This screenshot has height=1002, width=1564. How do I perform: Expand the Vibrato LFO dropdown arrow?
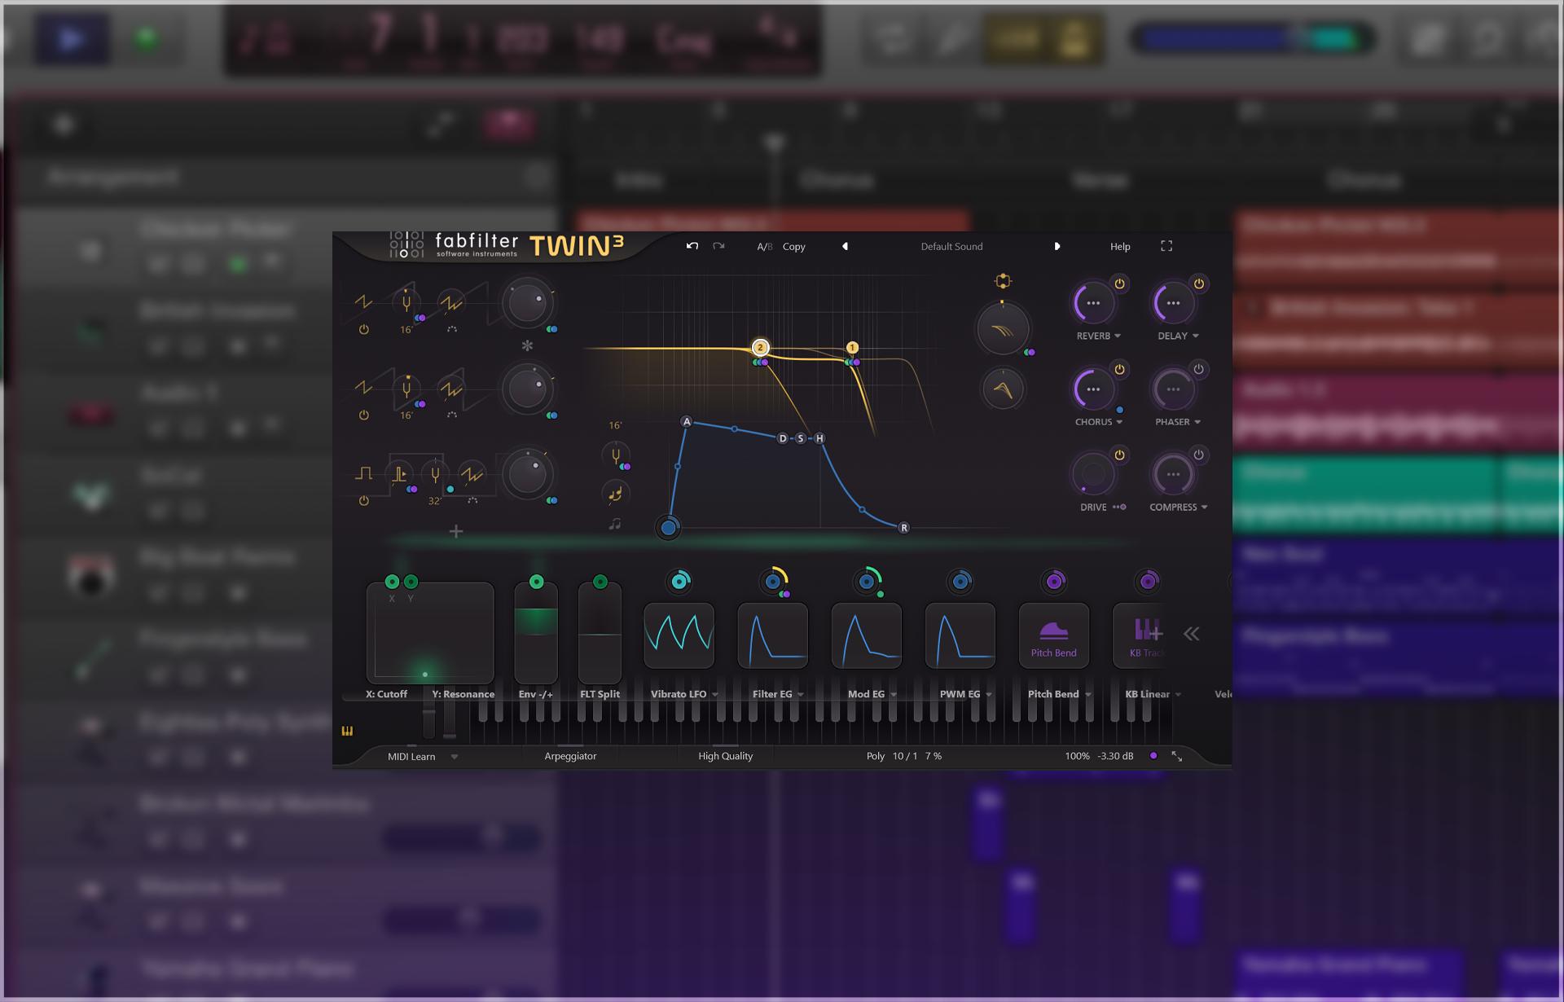715,695
